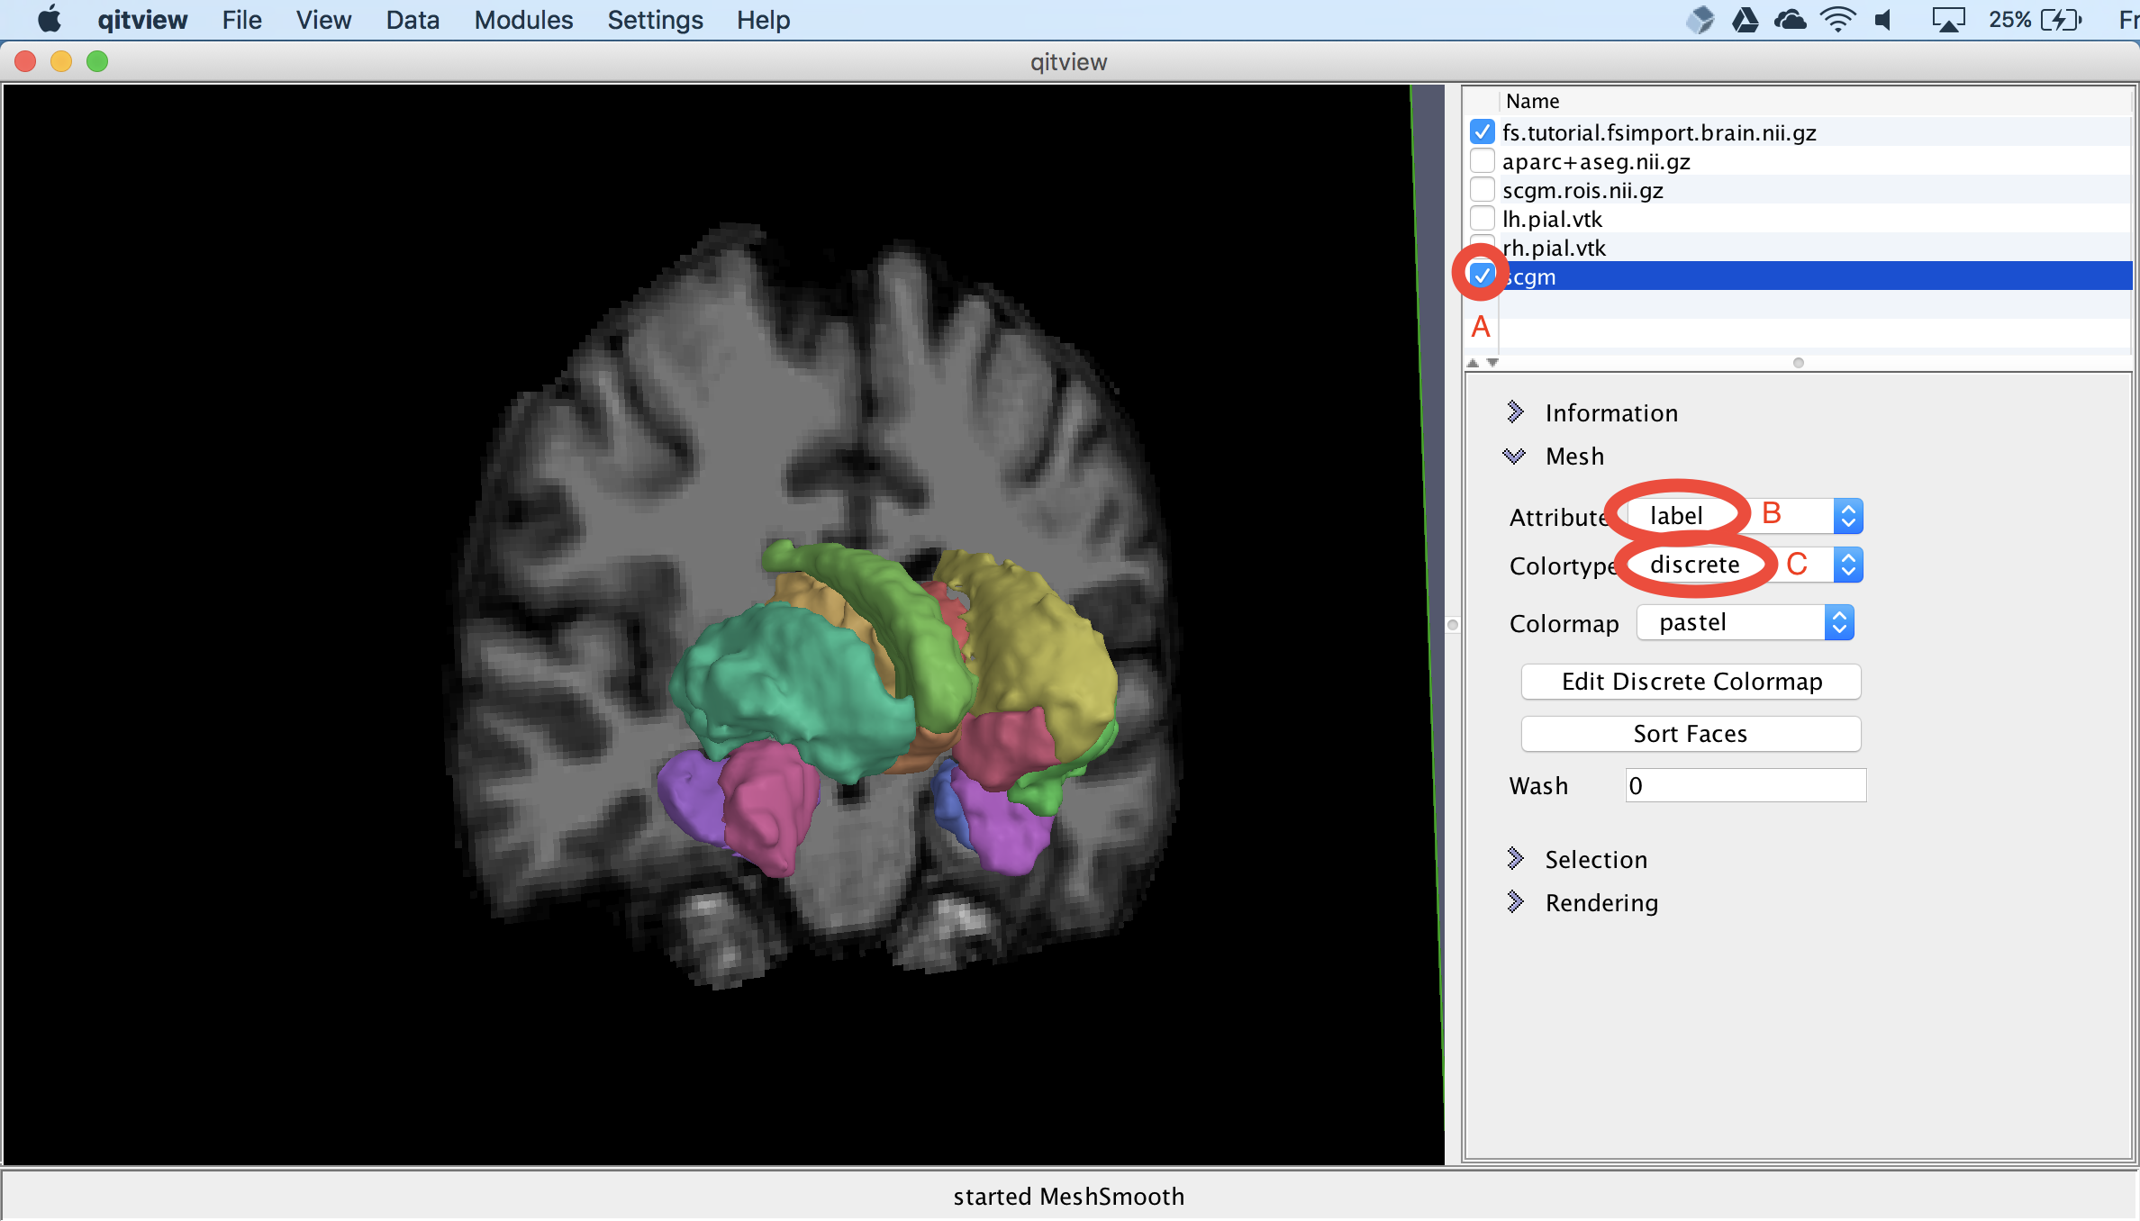
Task: Click the small up arrow below file list
Action: click(1473, 363)
